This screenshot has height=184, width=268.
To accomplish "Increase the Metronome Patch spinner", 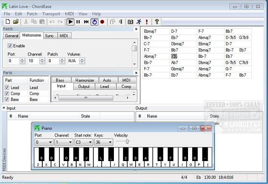I will click(x=62, y=59).
